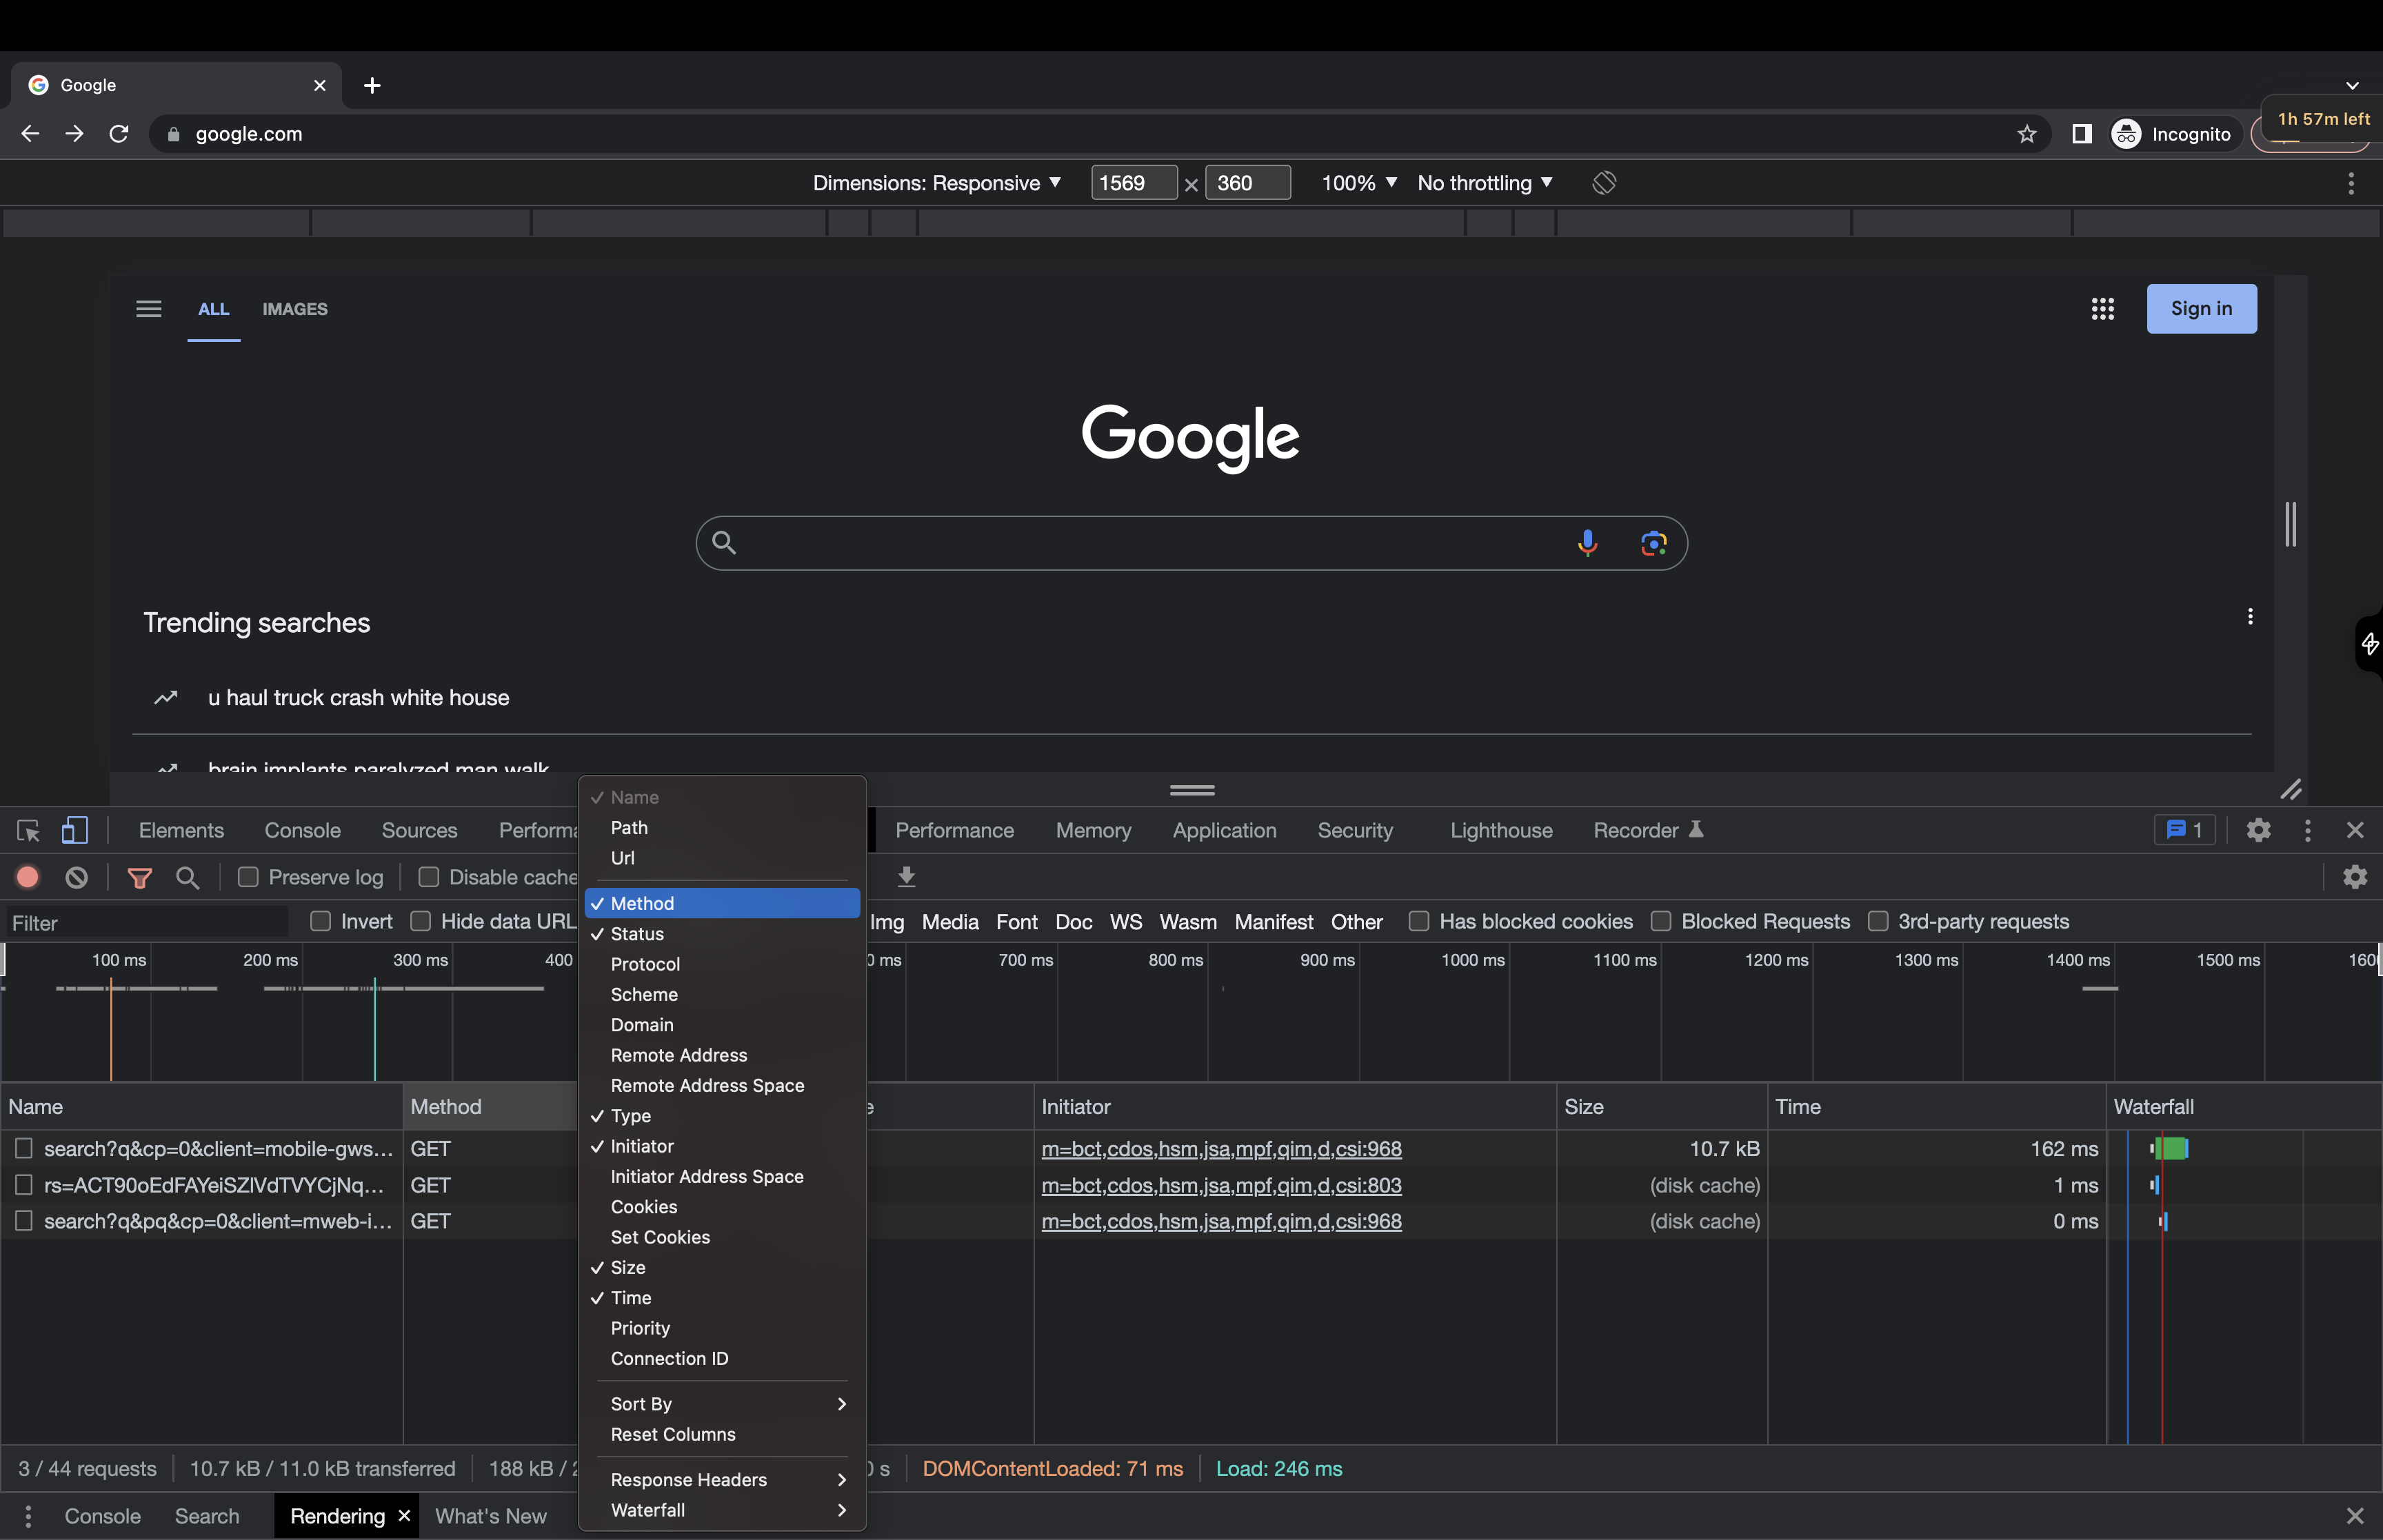The height and width of the screenshot is (1540, 2383).
Task: Uncheck Method column in context menu
Action: tap(722, 903)
